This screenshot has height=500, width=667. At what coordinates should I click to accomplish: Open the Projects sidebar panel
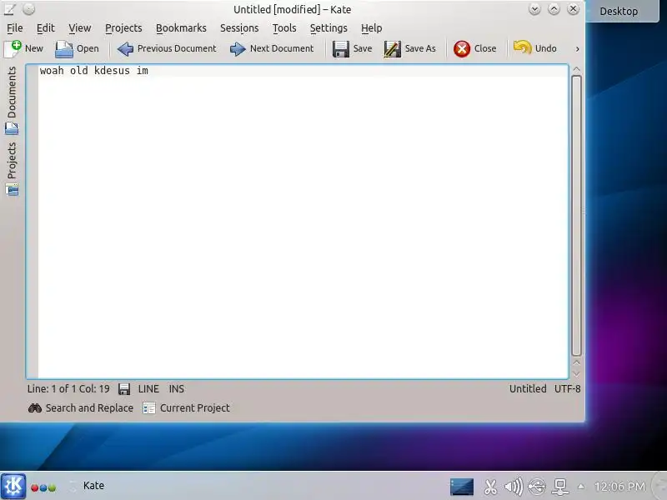12,168
